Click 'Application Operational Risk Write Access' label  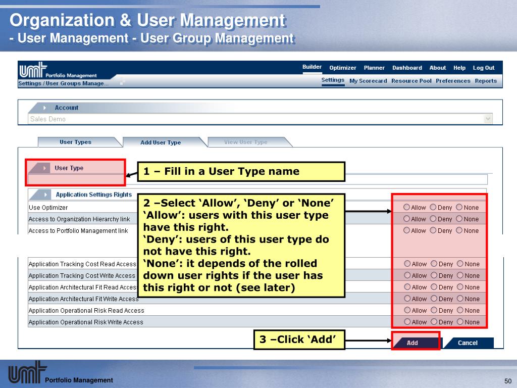point(86,322)
